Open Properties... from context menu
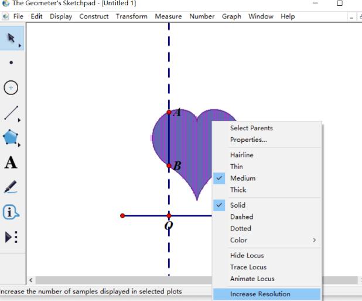Viewport: 362px width, 301px height. click(267, 140)
